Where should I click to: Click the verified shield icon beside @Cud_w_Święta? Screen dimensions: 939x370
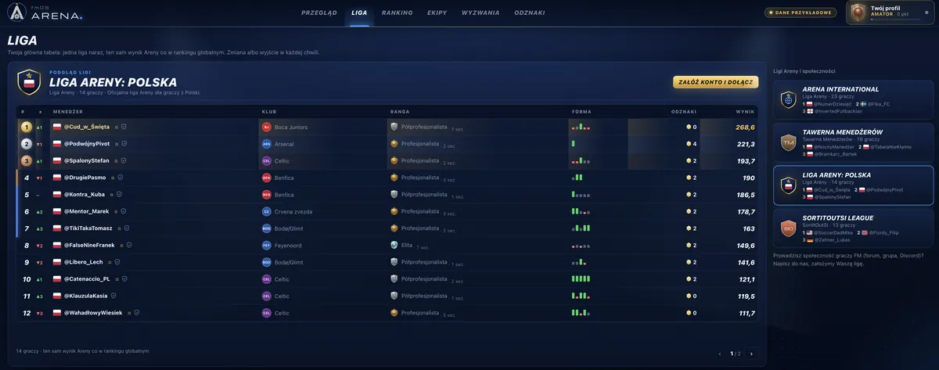tap(124, 127)
